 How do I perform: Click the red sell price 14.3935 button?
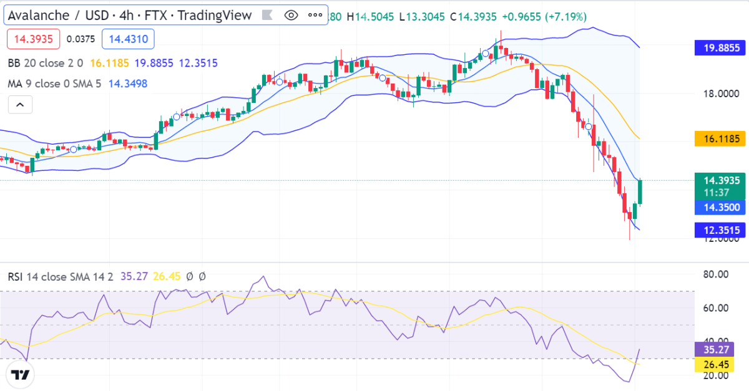pos(34,39)
